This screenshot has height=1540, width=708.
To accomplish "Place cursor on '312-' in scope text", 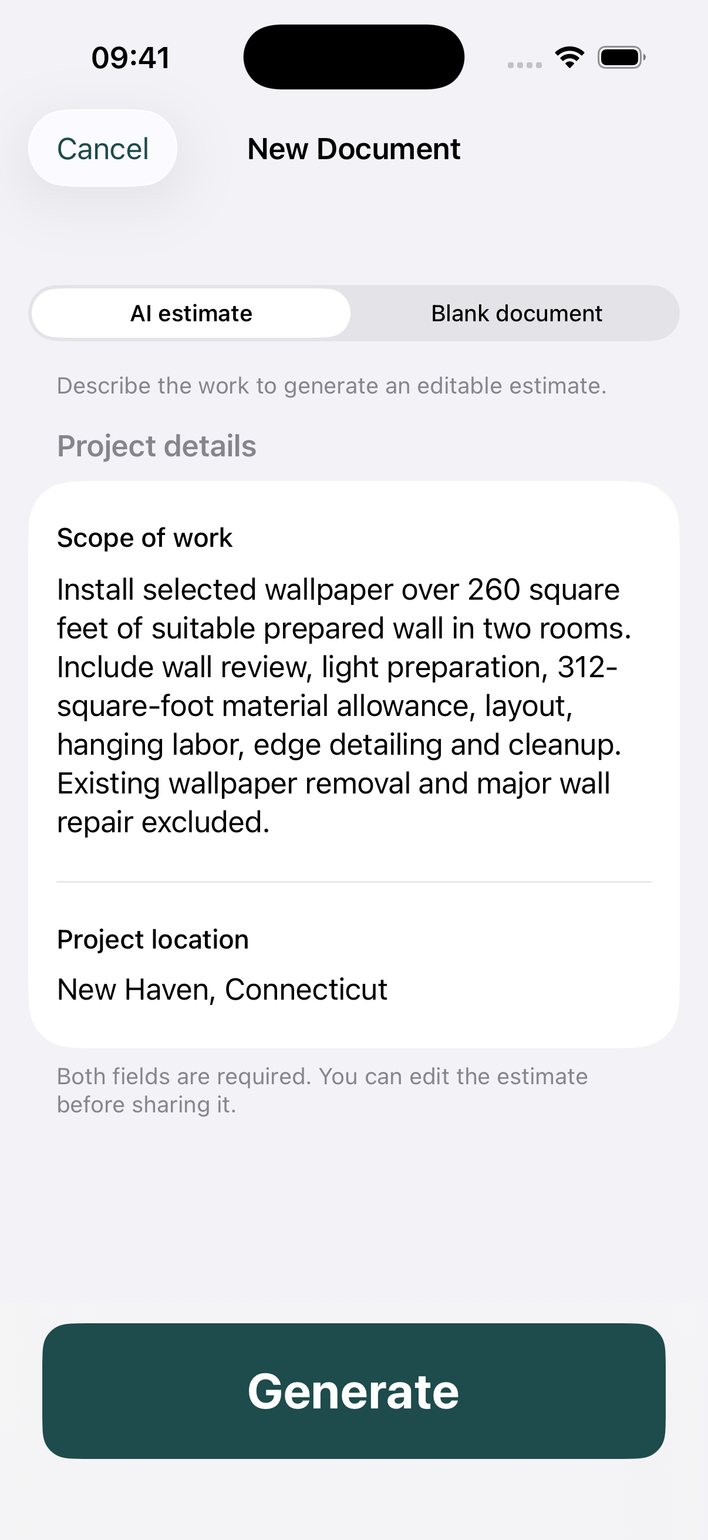I will click(587, 667).
